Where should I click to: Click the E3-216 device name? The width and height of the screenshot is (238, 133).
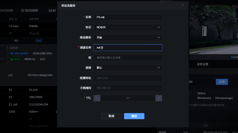tap(33, 90)
